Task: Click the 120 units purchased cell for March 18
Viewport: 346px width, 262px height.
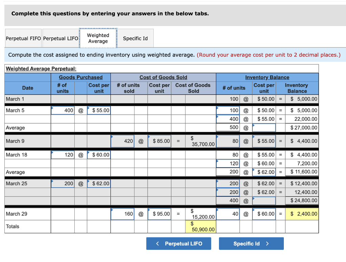Action: click(x=63, y=154)
